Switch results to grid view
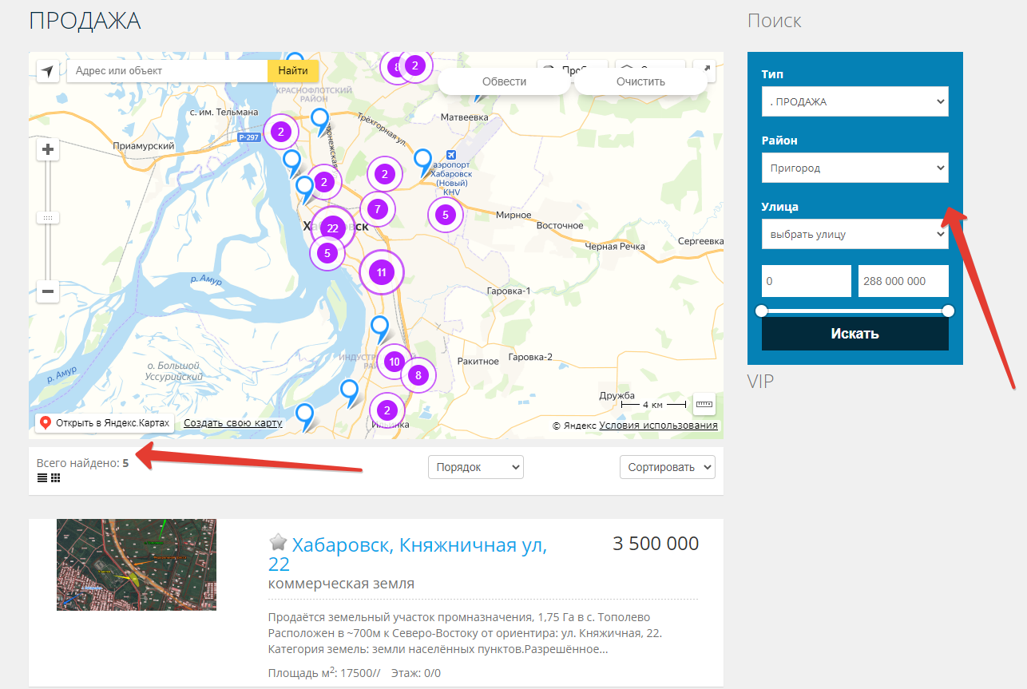The image size is (1027, 689). [55, 478]
